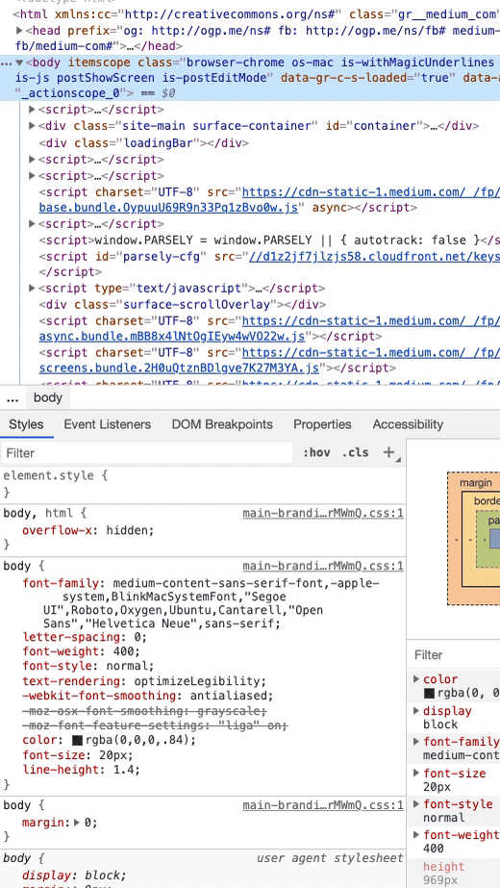500x888 pixels.
Task: Select the window.PARSELY script line
Action: [269, 241]
